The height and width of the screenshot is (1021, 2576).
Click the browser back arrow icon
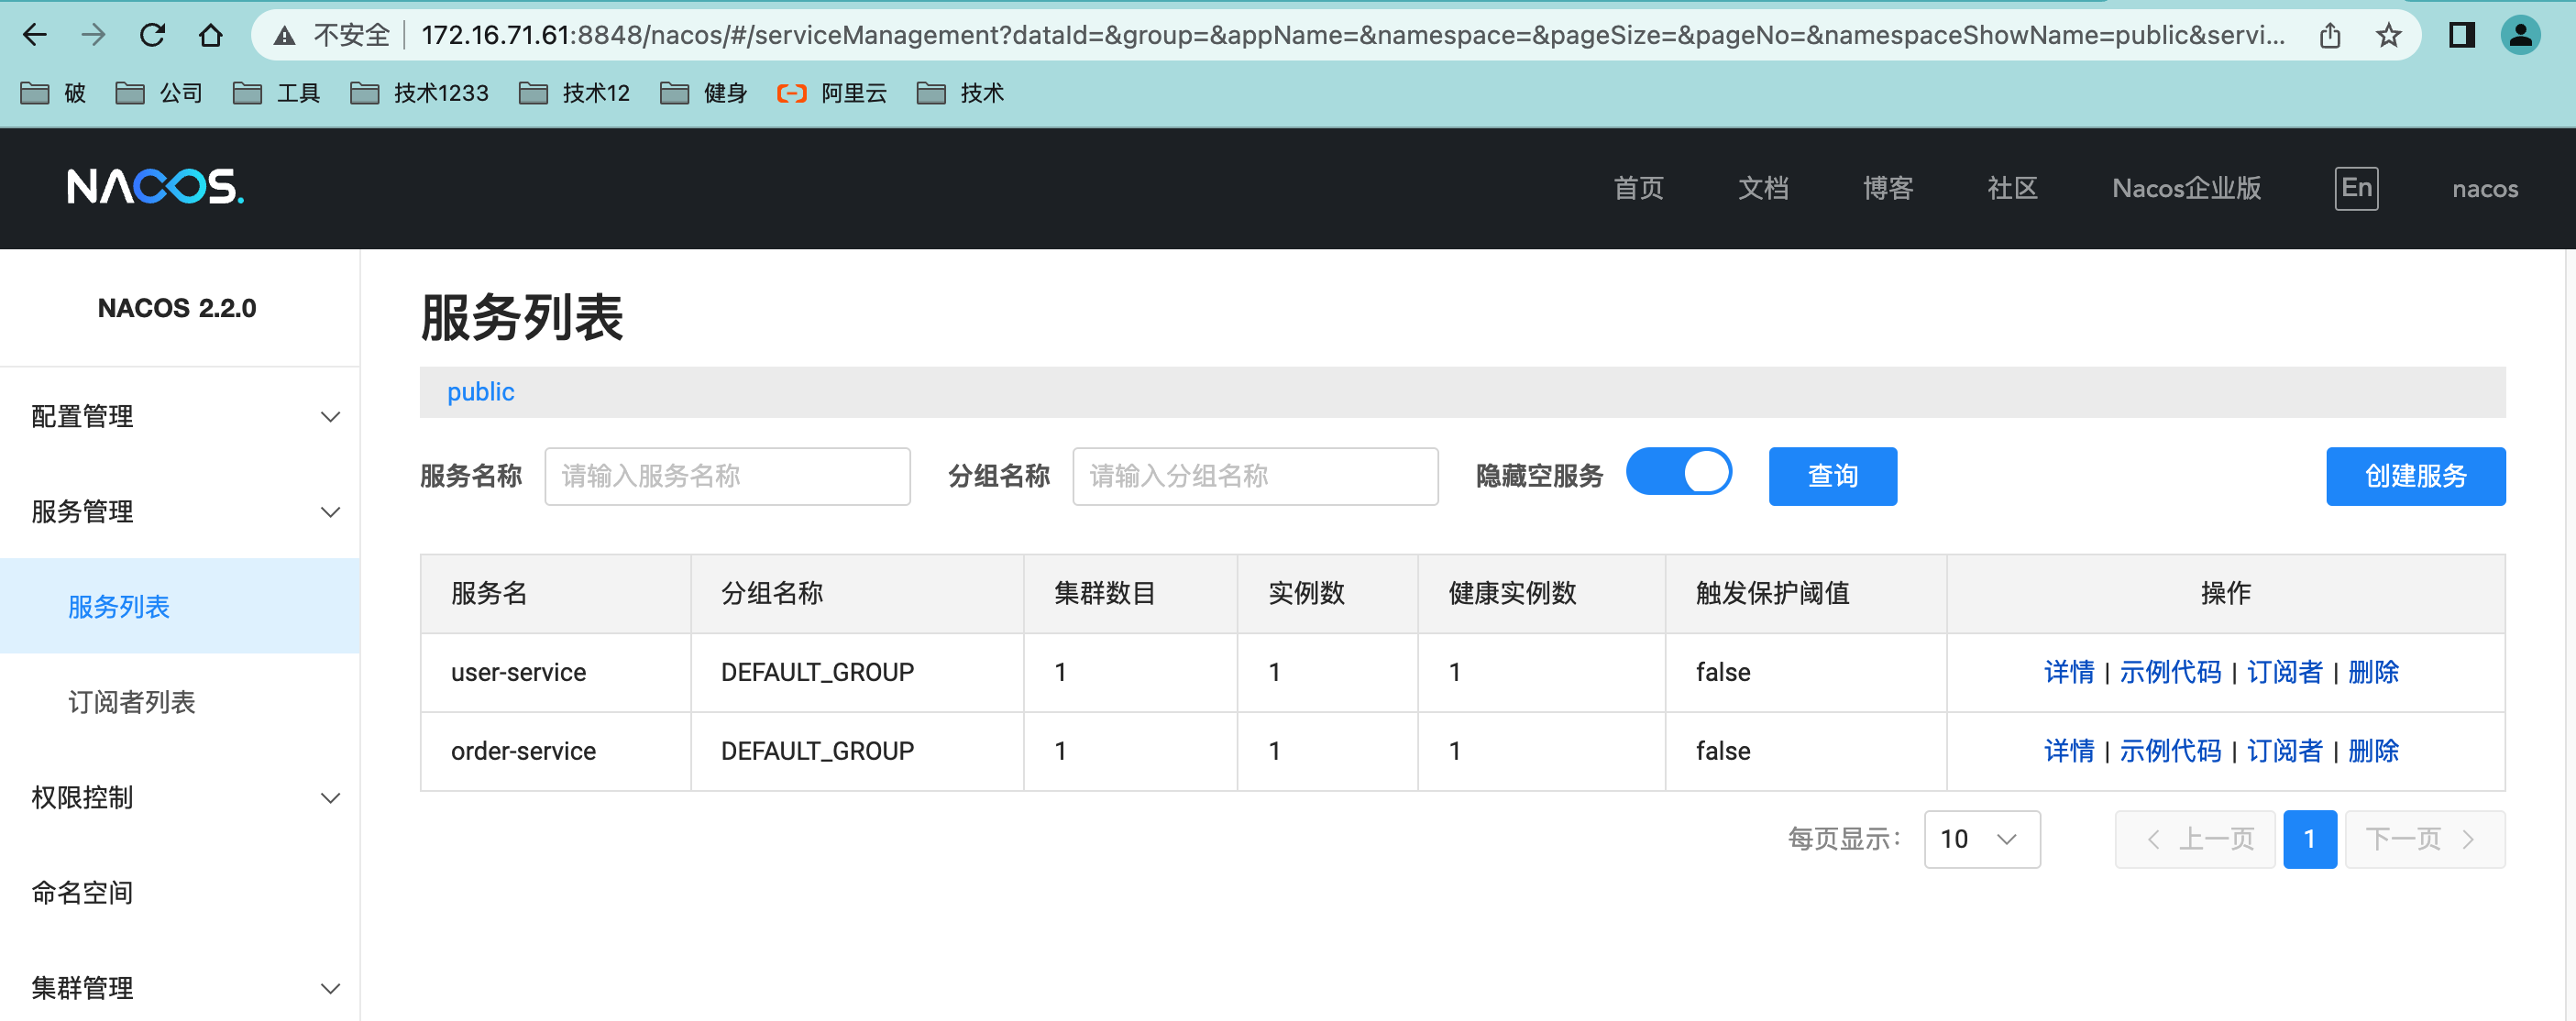click(35, 36)
